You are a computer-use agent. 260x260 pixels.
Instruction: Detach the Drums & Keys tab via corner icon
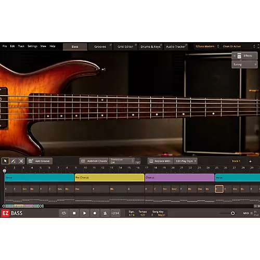click(x=161, y=45)
